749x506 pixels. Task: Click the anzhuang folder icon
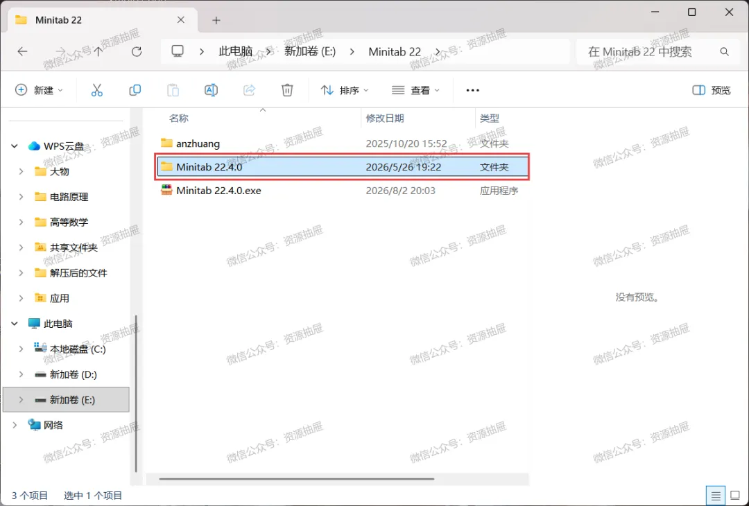tap(166, 143)
